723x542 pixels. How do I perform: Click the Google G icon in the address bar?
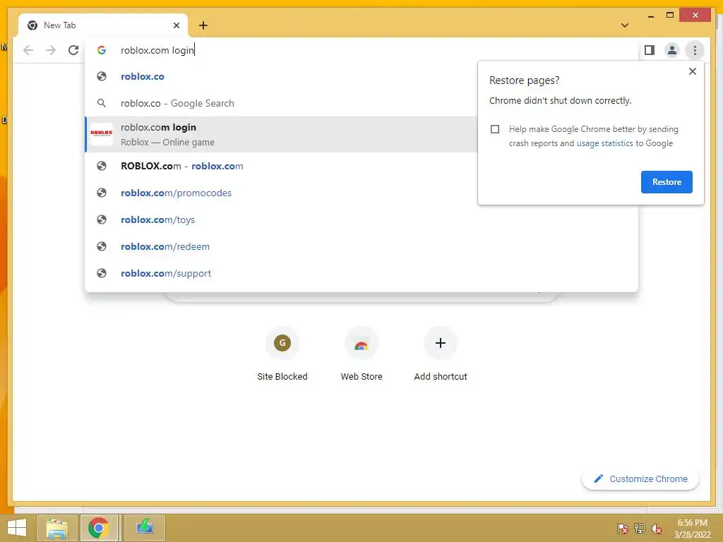click(102, 50)
